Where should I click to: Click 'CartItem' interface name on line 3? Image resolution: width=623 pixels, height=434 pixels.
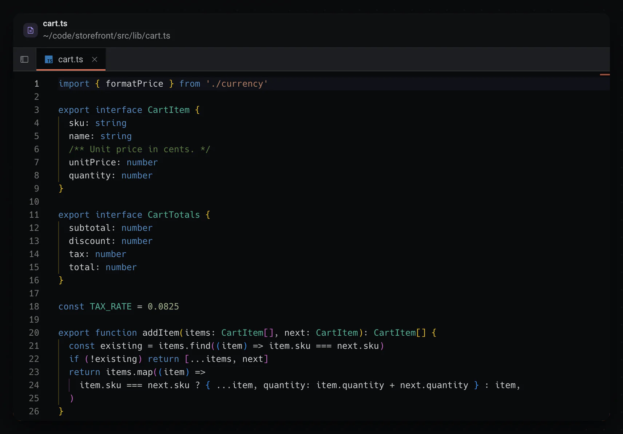tap(168, 110)
